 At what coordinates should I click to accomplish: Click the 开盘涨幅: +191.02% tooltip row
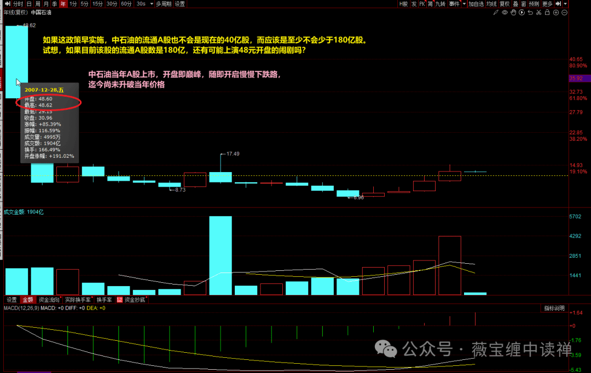pos(49,156)
